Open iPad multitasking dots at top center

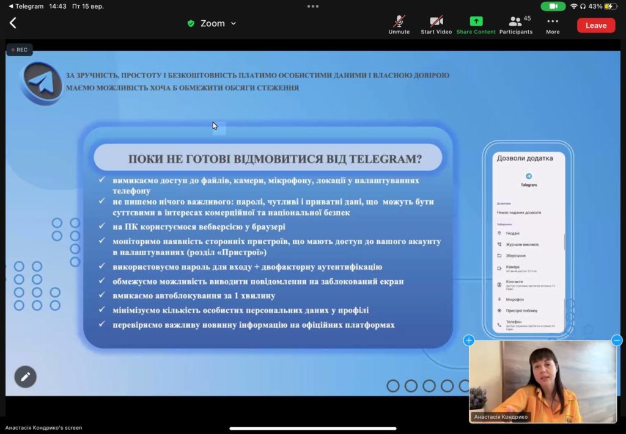tap(313, 6)
